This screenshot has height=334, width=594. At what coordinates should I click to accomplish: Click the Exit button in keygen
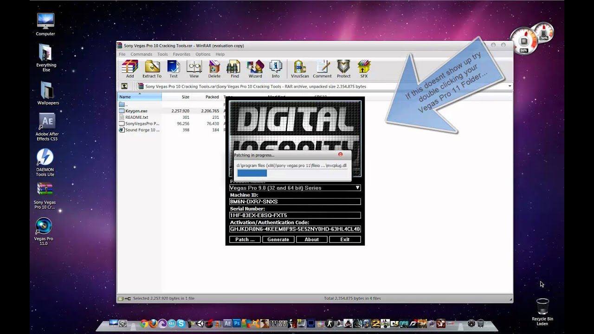click(345, 239)
